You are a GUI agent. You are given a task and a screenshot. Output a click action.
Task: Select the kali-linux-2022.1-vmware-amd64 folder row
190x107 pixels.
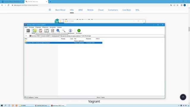coord(63,43)
